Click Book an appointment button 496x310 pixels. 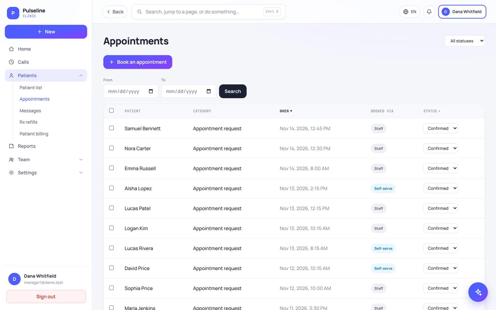(138, 62)
